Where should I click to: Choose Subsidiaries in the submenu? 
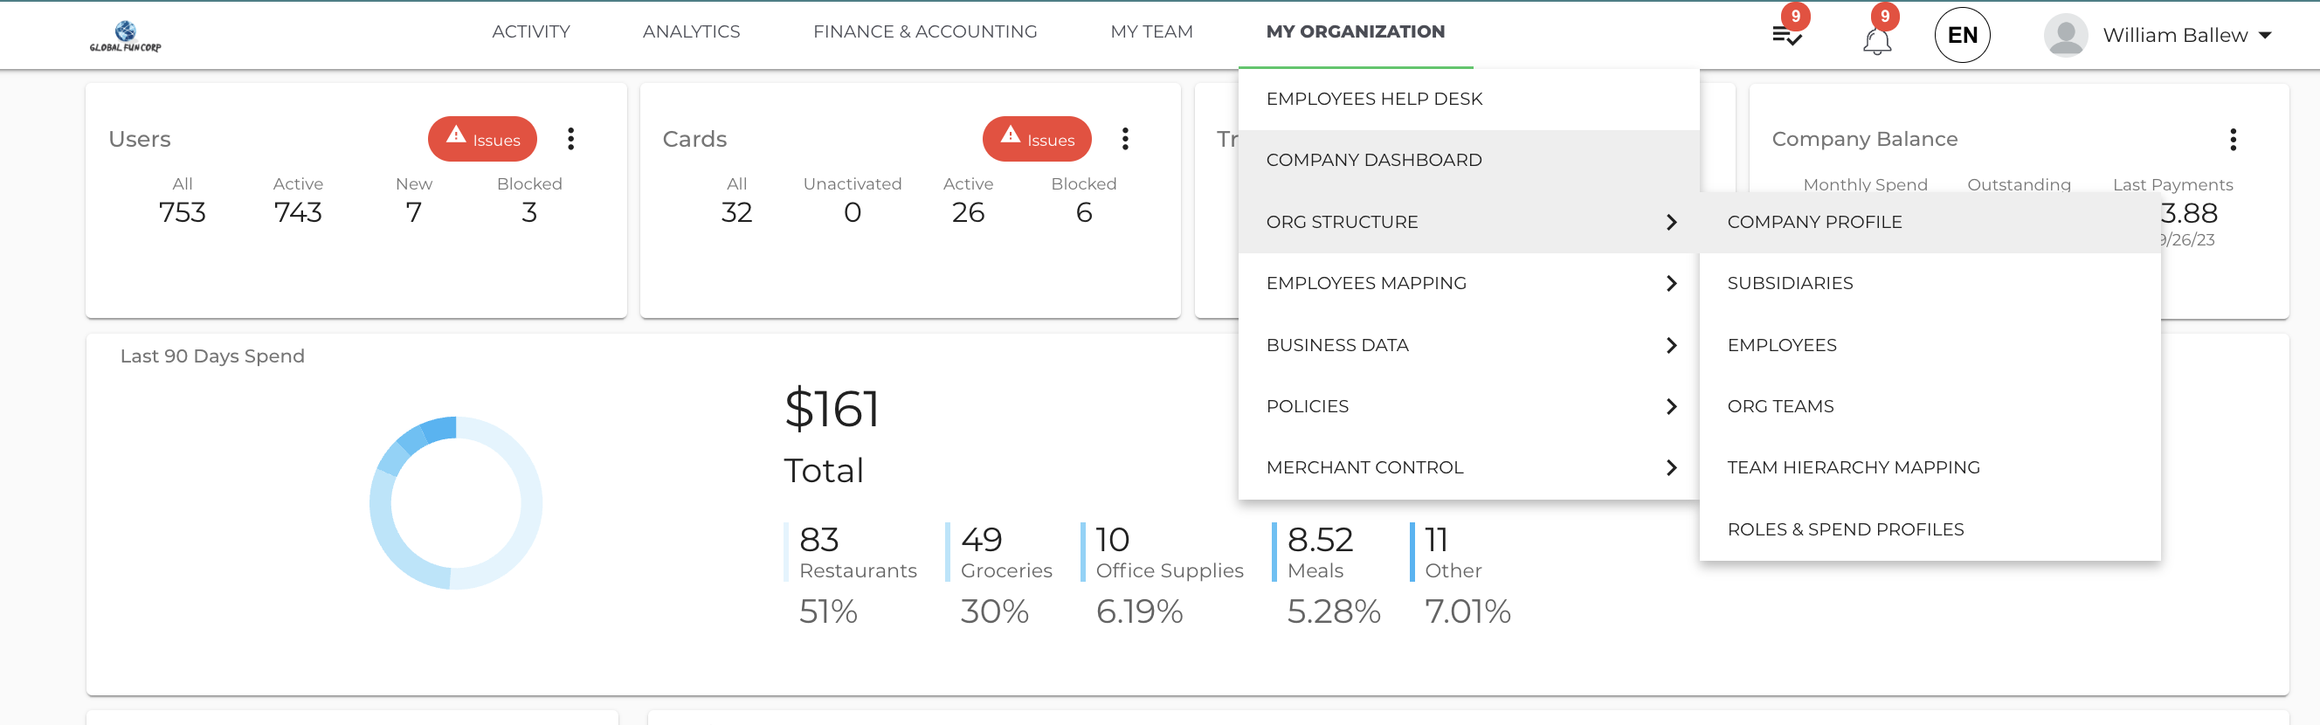pyautogui.click(x=1930, y=284)
